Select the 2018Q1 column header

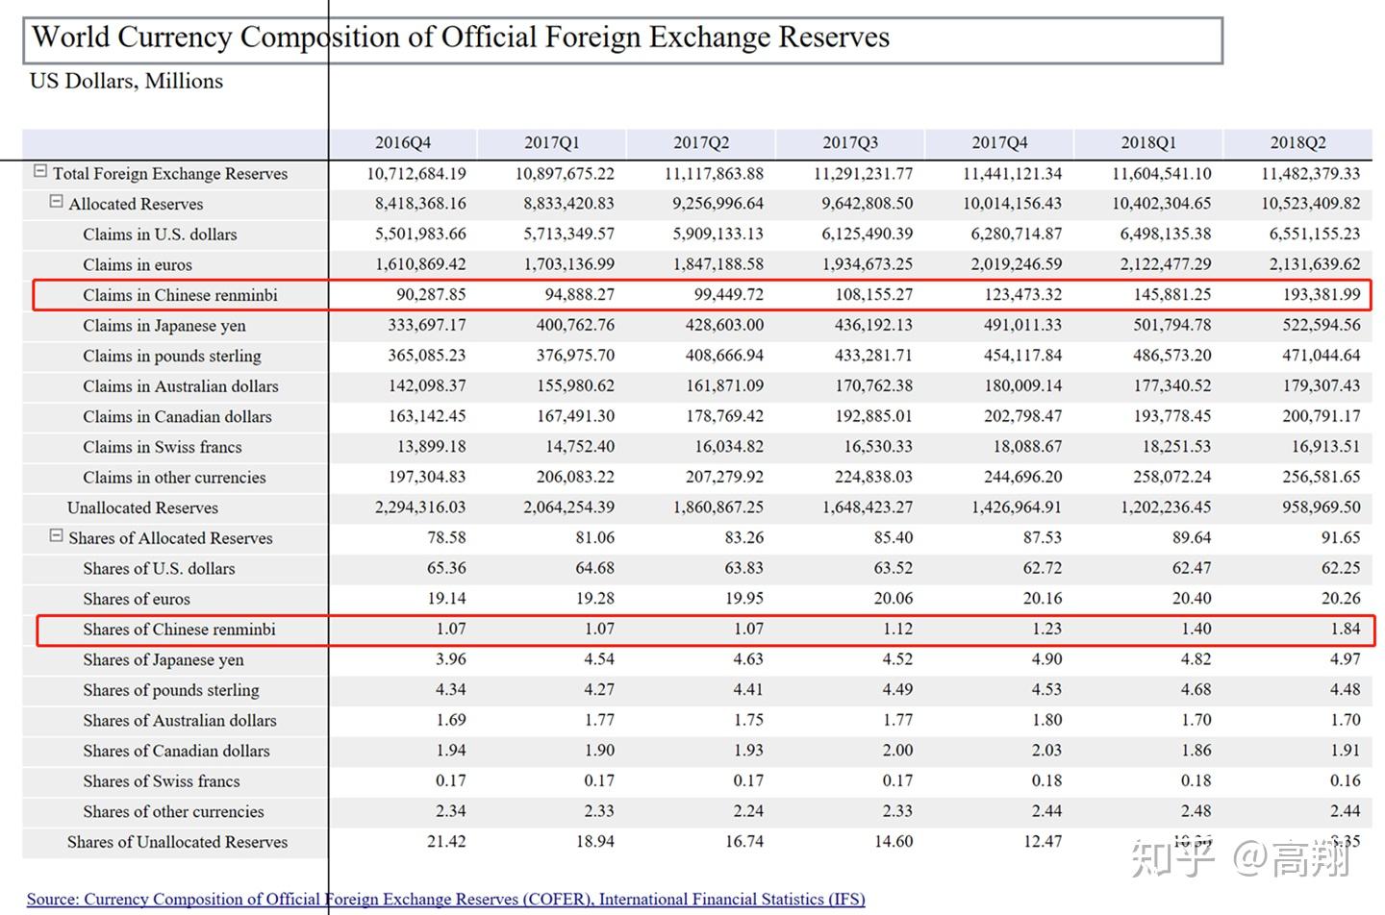[1148, 143]
